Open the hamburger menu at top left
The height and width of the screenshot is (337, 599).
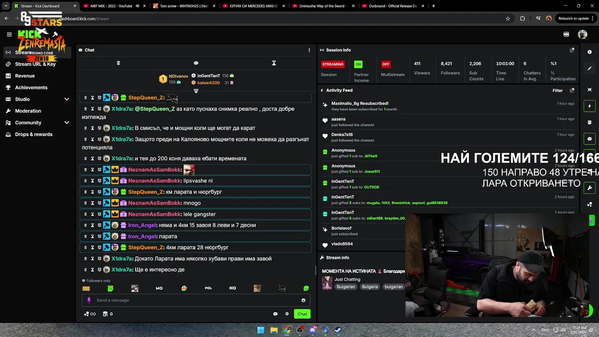(x=9, y=34)
